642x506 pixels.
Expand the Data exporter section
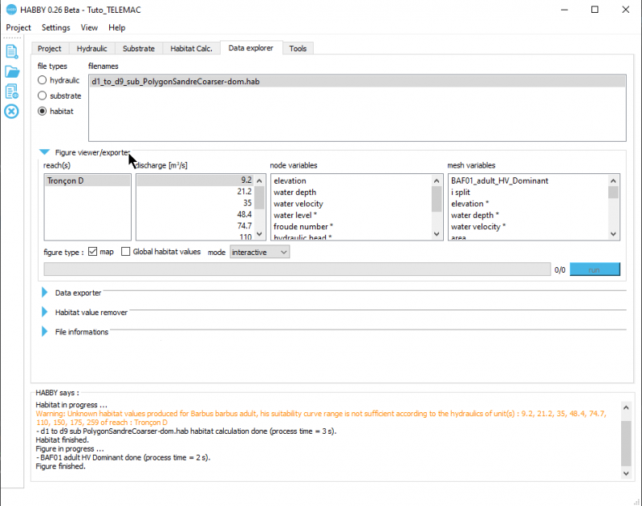coord(44,292)
